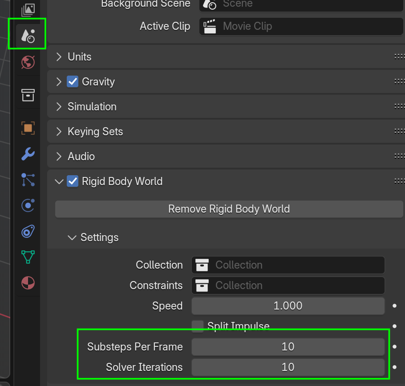Click the "Solver Iterations" label
Viewport: 405px width, 386px height.
[x=144, y=367]
